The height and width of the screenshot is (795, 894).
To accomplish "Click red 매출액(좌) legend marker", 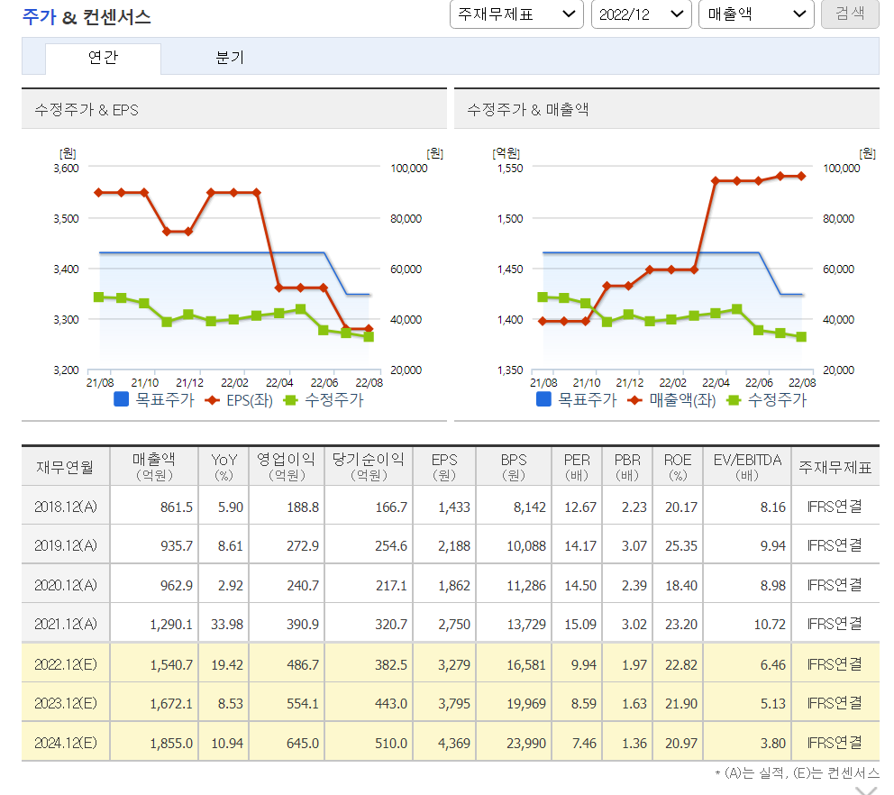I will (x=634, y=400).
